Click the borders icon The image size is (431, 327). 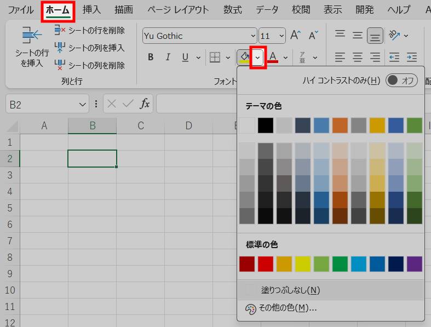(215, 57)
